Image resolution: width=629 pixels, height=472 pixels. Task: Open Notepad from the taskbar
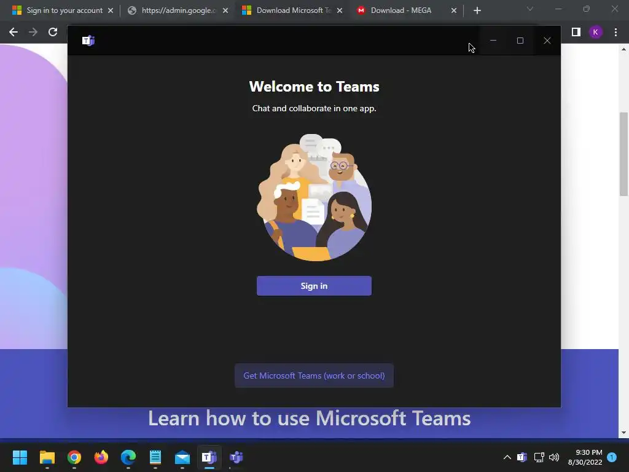[155, 457]
